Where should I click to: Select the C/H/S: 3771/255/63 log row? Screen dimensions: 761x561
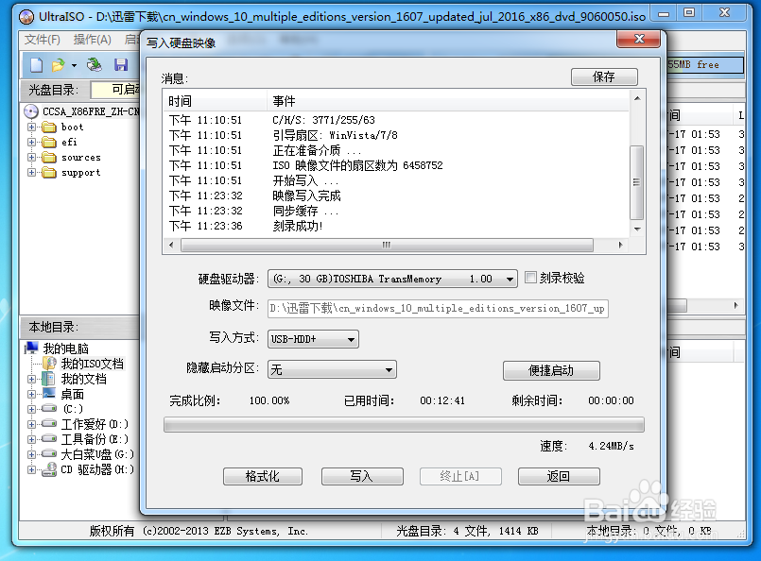pyautogui.click(x=396, y=120)
